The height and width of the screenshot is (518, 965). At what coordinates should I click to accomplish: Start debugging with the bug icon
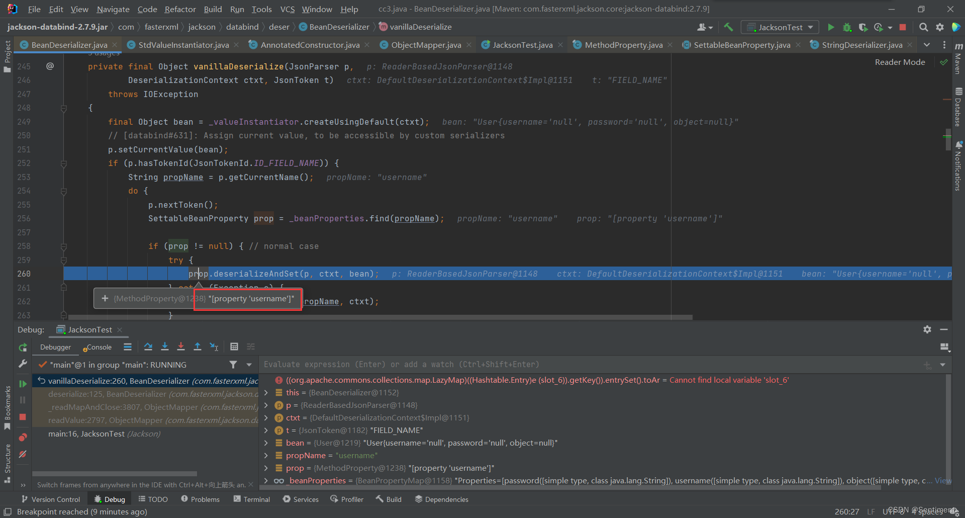pos(847,27)
